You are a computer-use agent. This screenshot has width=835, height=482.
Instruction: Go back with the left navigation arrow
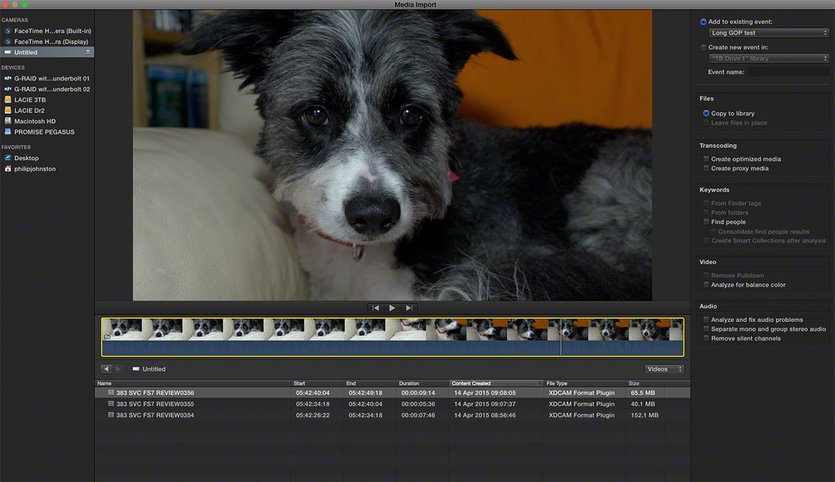106,369
